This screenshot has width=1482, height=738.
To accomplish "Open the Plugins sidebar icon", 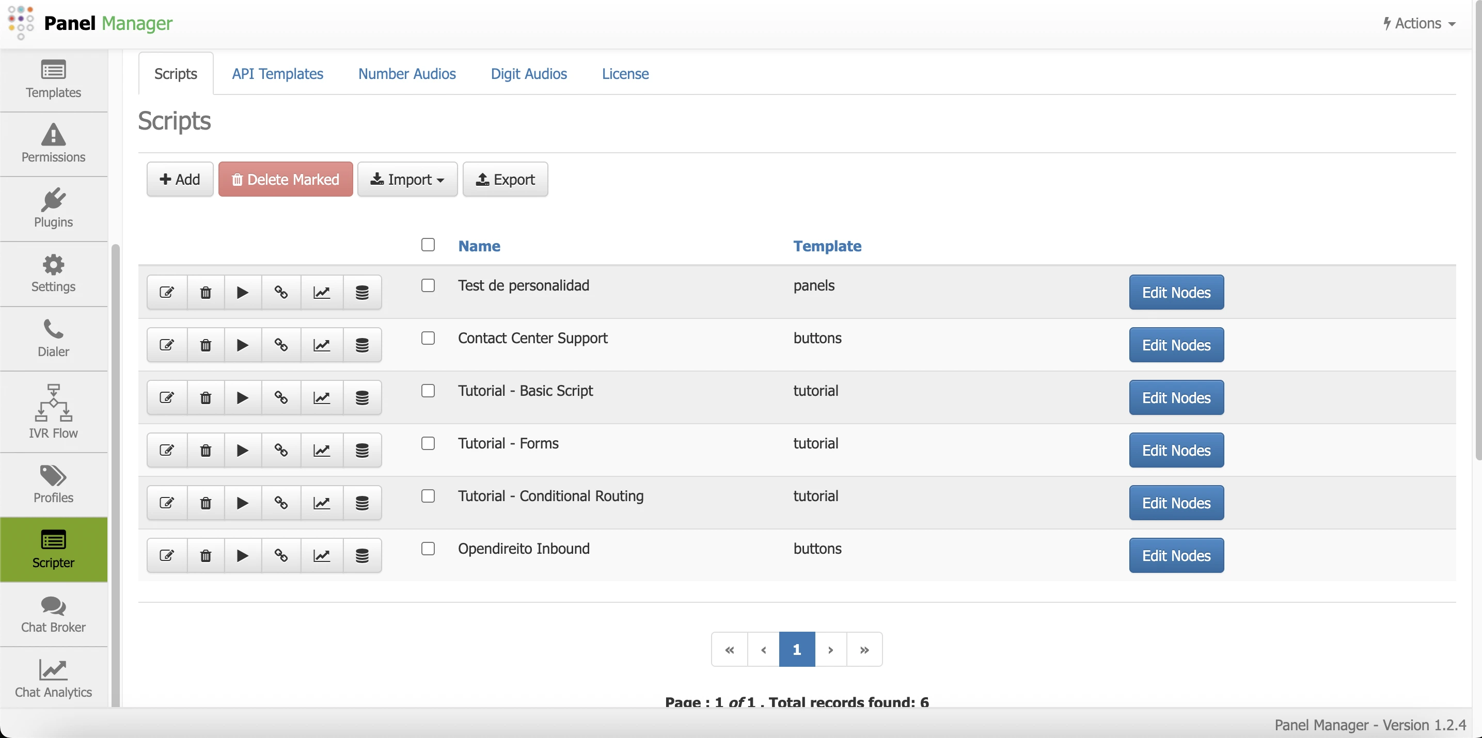I will (x=53, y=208).
